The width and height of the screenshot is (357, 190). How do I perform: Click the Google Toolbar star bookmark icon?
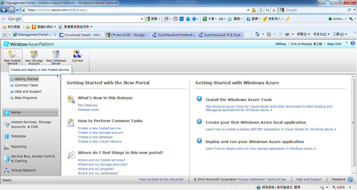[x=229, y=19]
